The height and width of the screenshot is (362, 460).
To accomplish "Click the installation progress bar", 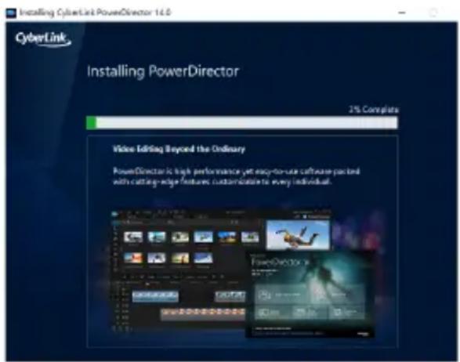I will click(242, 122).
